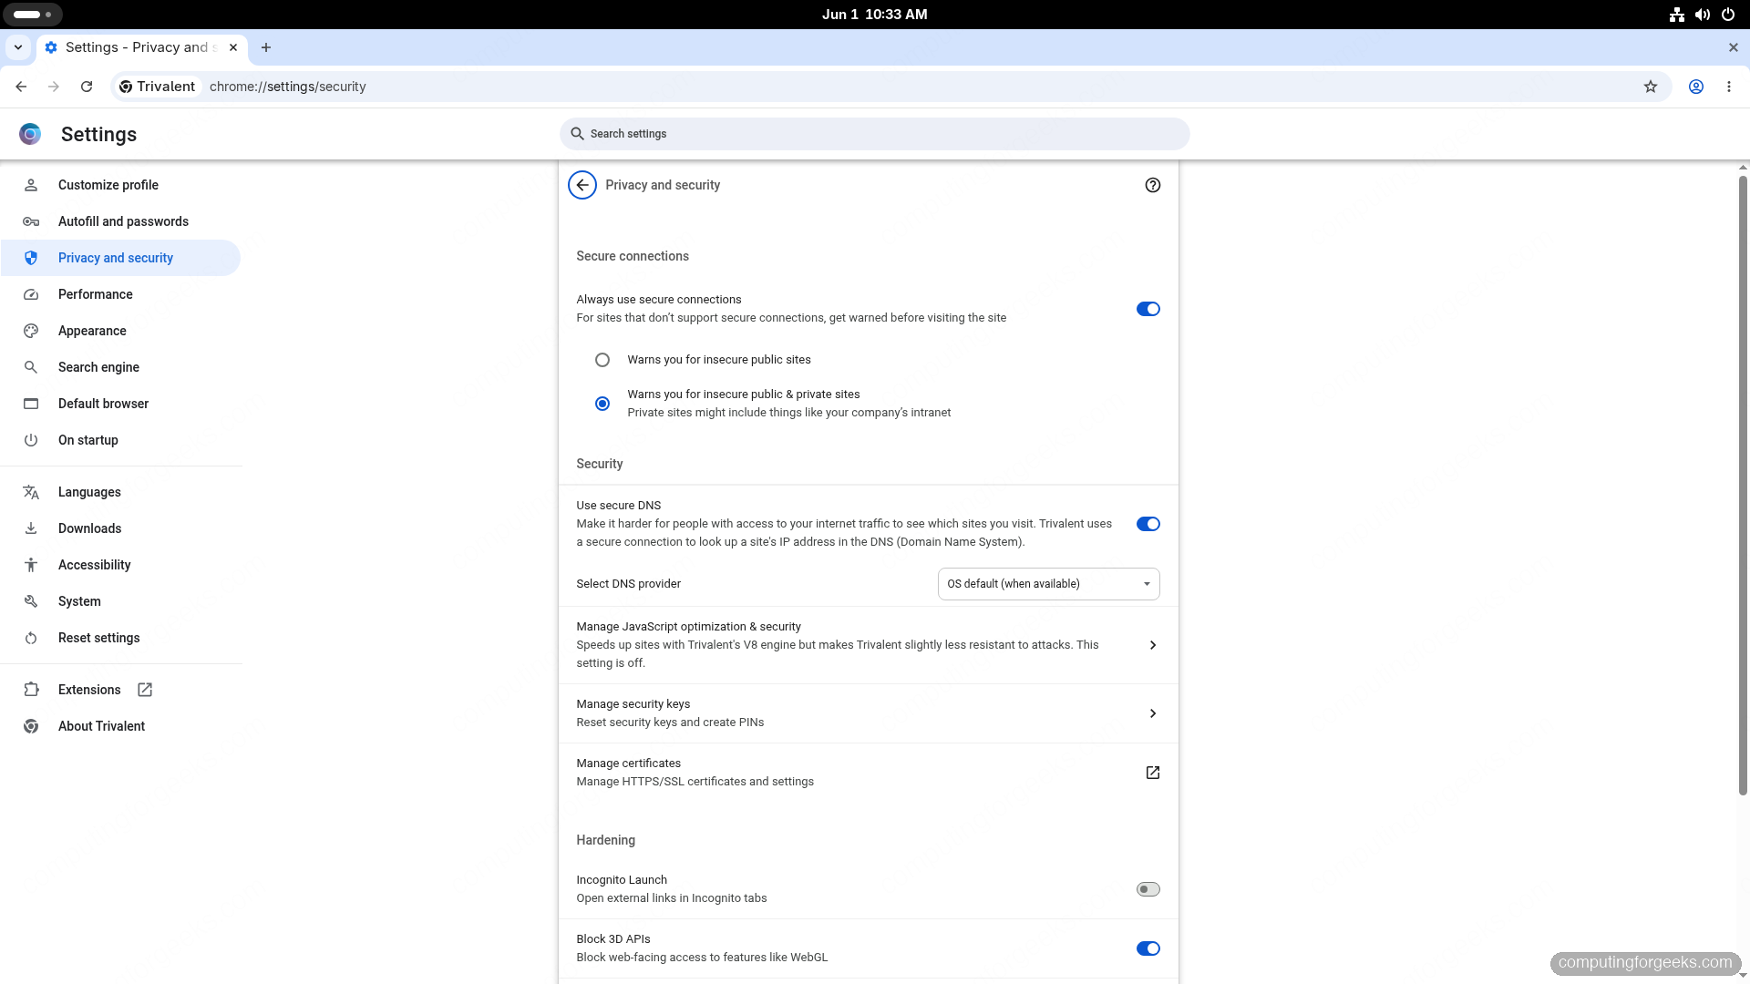The image size is (1750, 984).
Task: Click the System wrench icon
Action: pyautogui.click(x=31, y=601)
